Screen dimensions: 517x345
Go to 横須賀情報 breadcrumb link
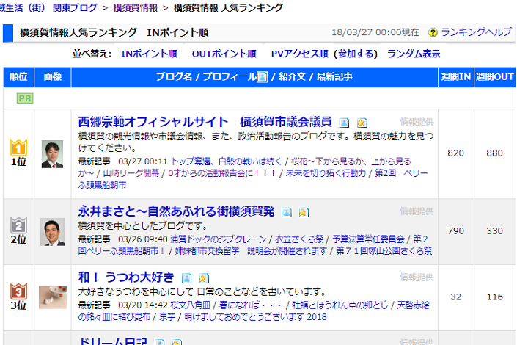point(137,8)
